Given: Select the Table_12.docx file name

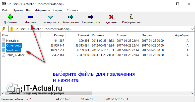Looking at the screenshot, I should pyautogui.click(x=15, y=55).
